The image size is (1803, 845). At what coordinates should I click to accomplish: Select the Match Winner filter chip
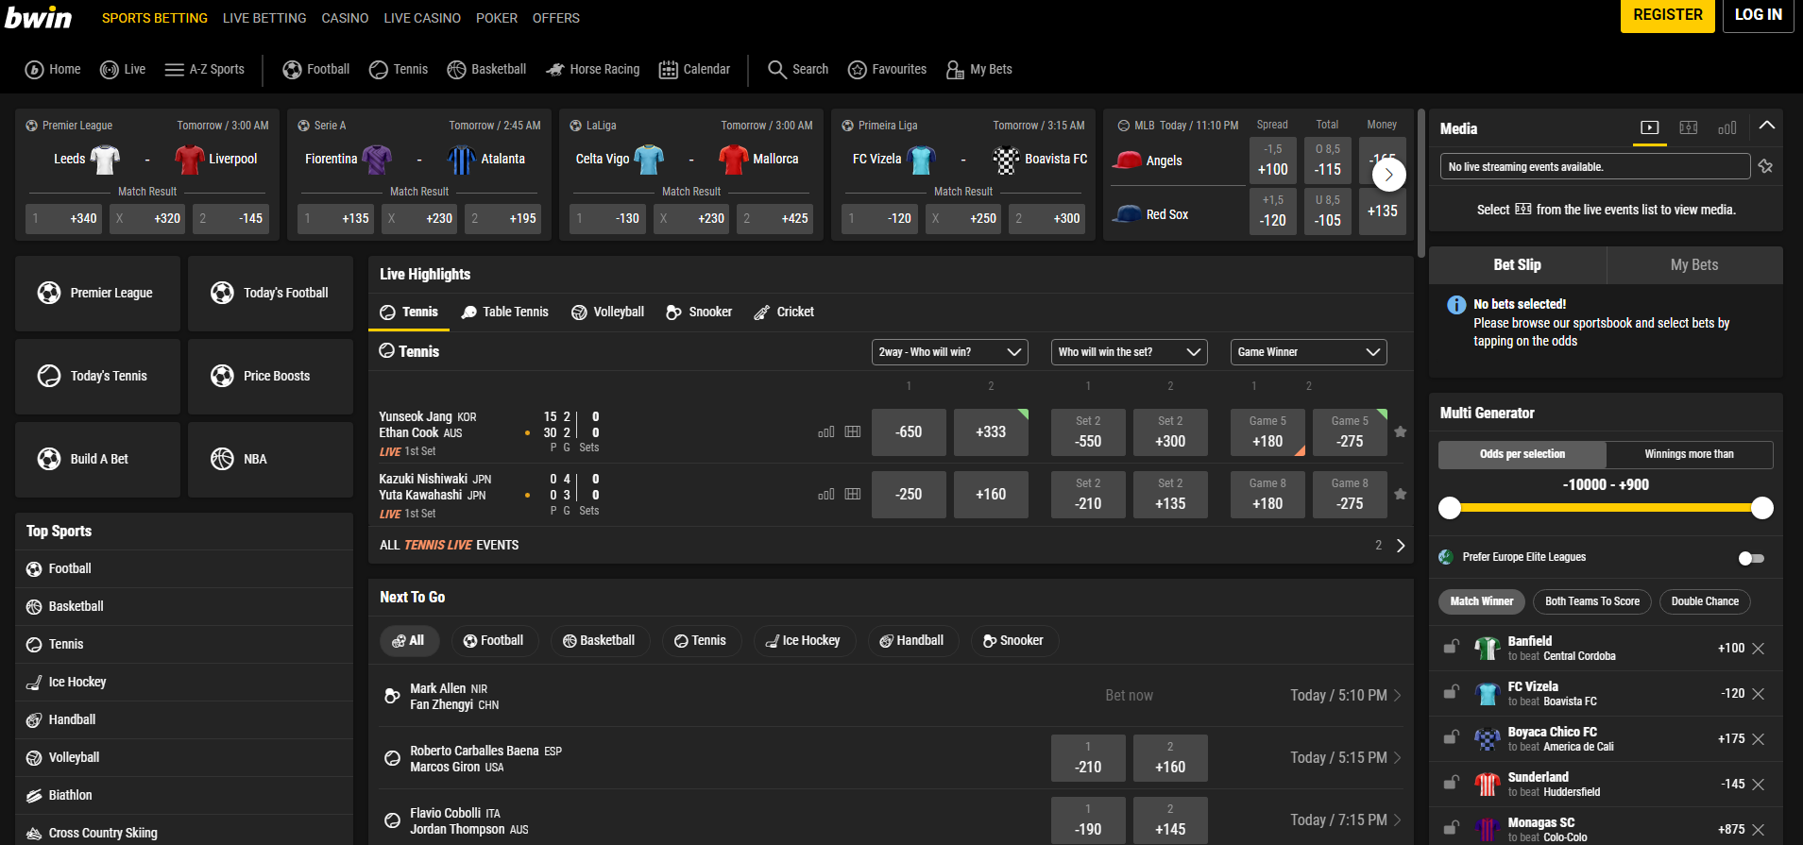pyautogui.click(x=1481, y=601)
